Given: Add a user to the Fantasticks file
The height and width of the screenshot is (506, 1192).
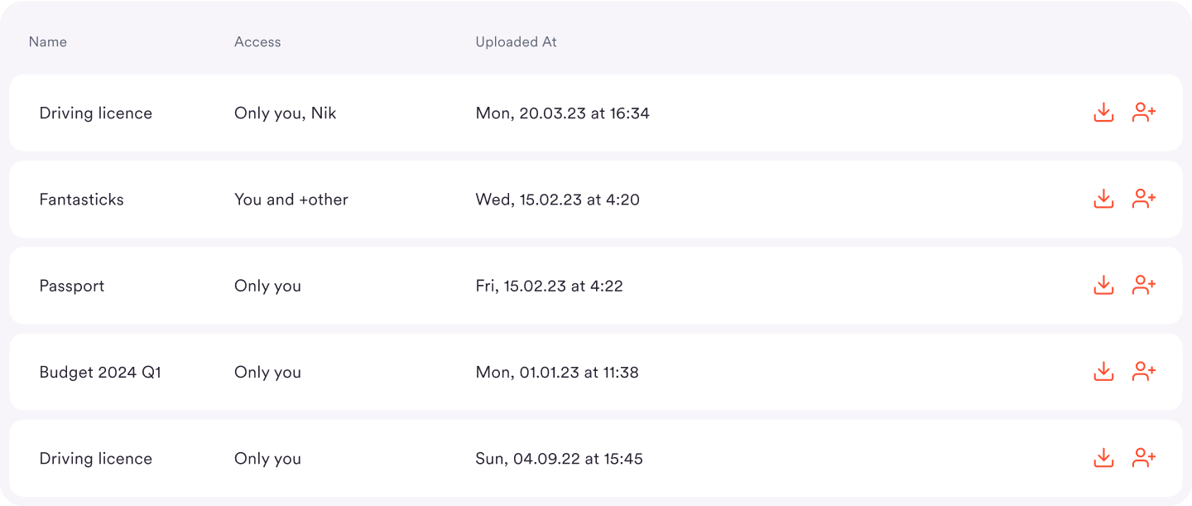Looking at the screenshot, I should click(x=1144, y=199).
